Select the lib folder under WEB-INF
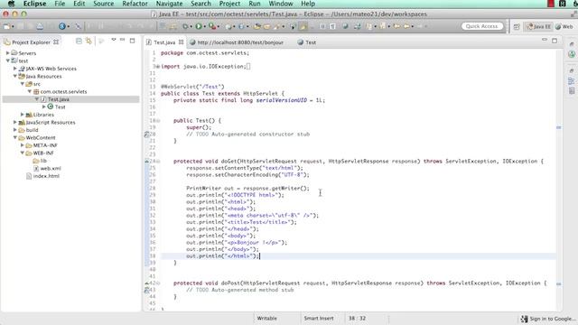This screenshot has width=578, height=325. 40,161
